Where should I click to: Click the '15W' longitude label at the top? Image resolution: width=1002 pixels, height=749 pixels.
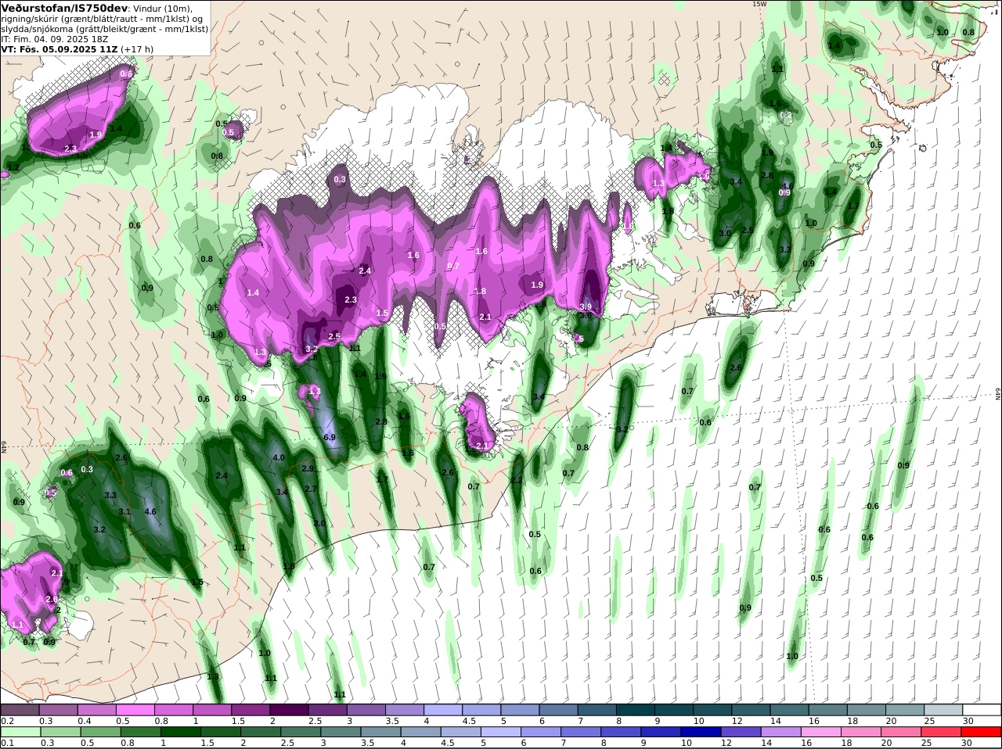[759, 4]
